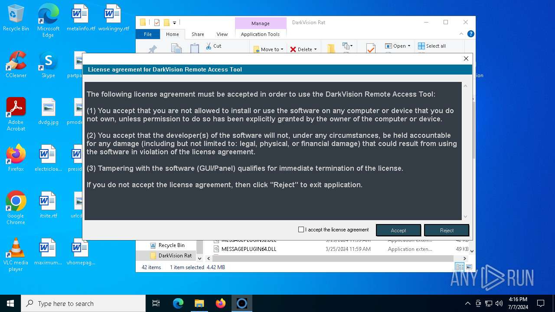Click horizontal scrollbar right arrow in file list
This screenshot has height=312, width=555.
[x=466, y=258]
